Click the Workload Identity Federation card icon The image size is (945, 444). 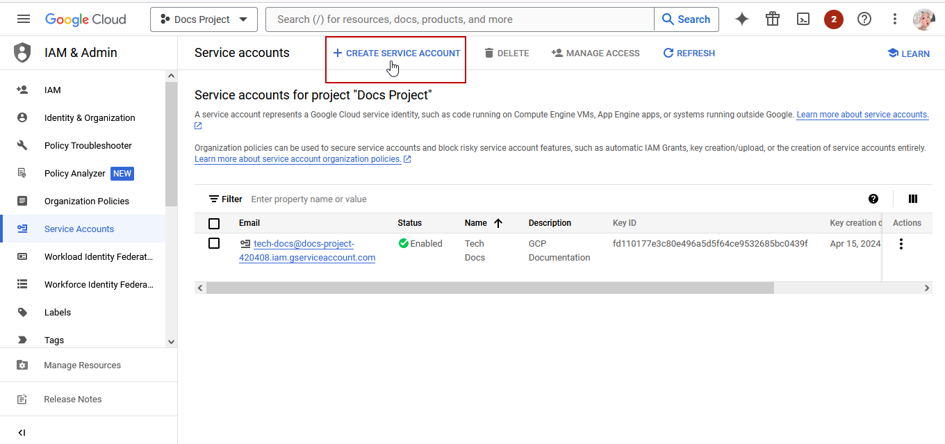click(22, 256)
